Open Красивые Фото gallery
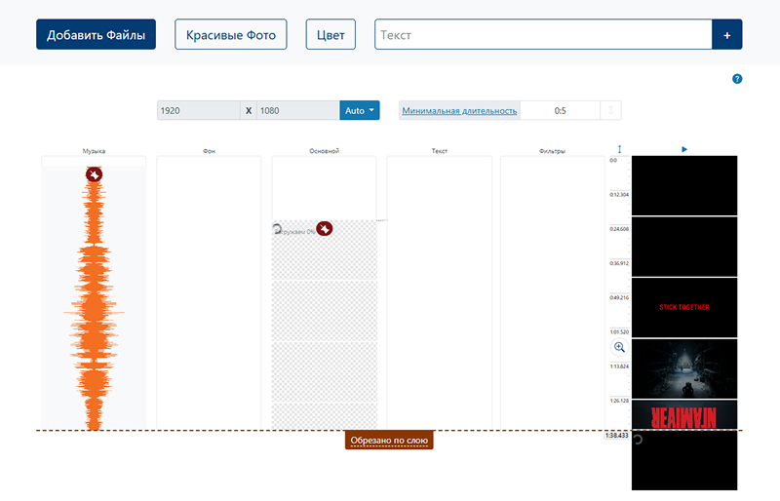780x501 pixels. pyautogui.click(x=231, y=35)
